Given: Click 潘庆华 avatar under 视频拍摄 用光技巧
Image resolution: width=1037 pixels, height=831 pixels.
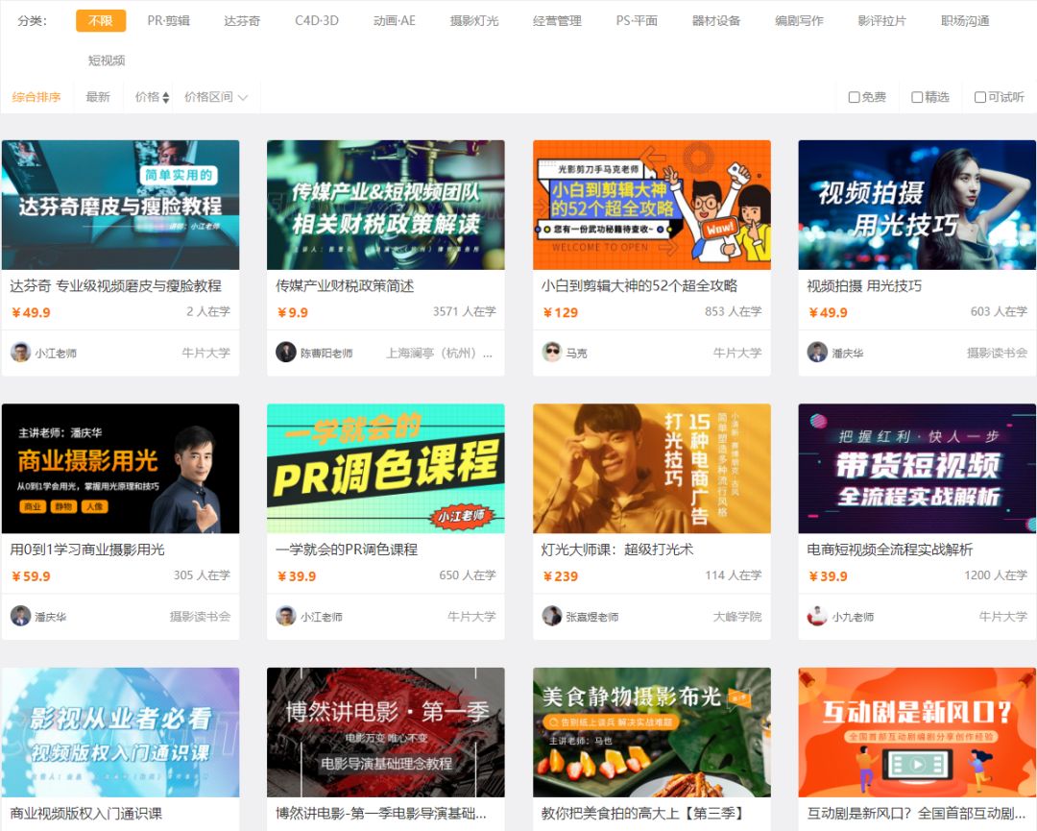Looking at the screenshot, I should [x=817, y=352].
